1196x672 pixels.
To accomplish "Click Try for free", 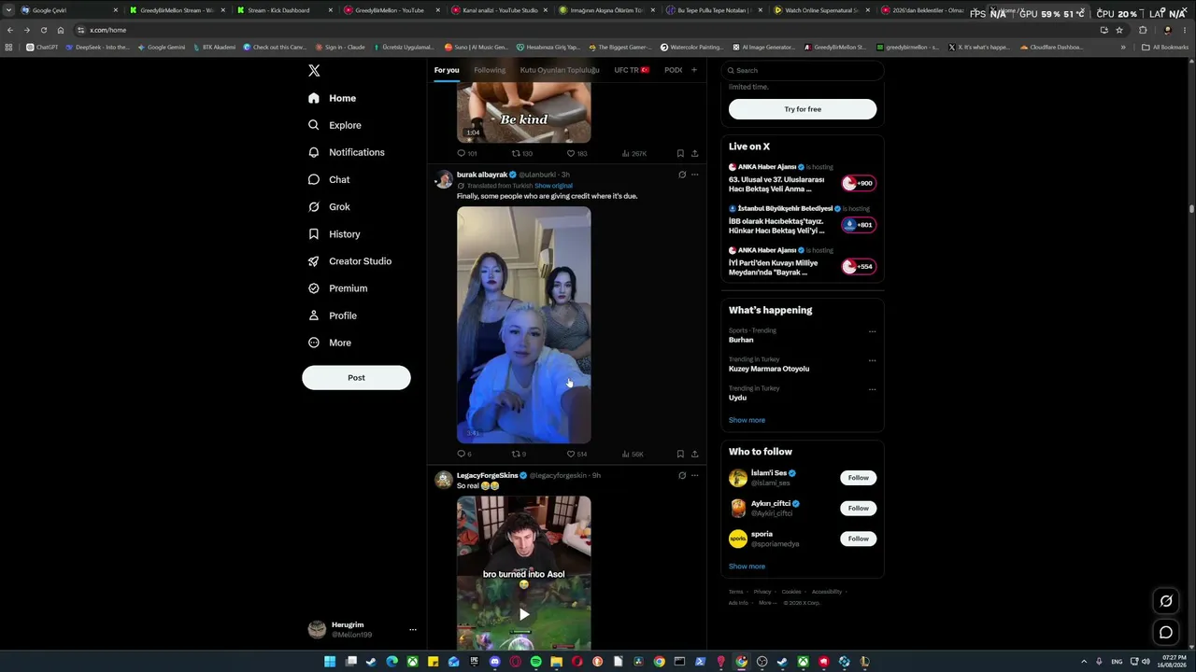I will pyautogui.click(x=803, y=109).
